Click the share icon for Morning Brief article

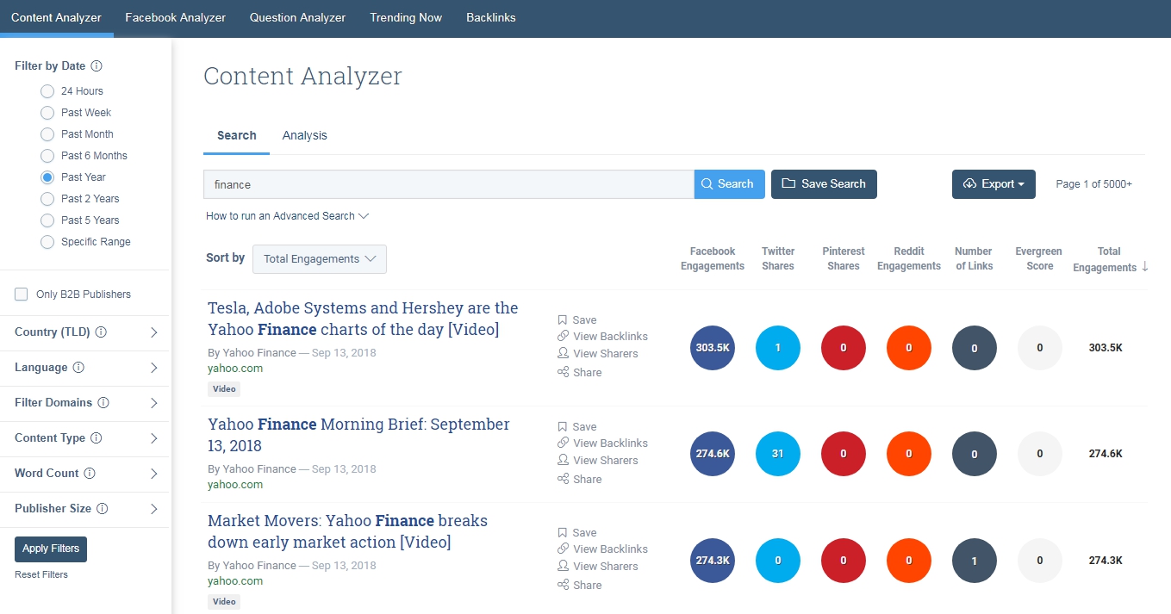coord(563,479)
